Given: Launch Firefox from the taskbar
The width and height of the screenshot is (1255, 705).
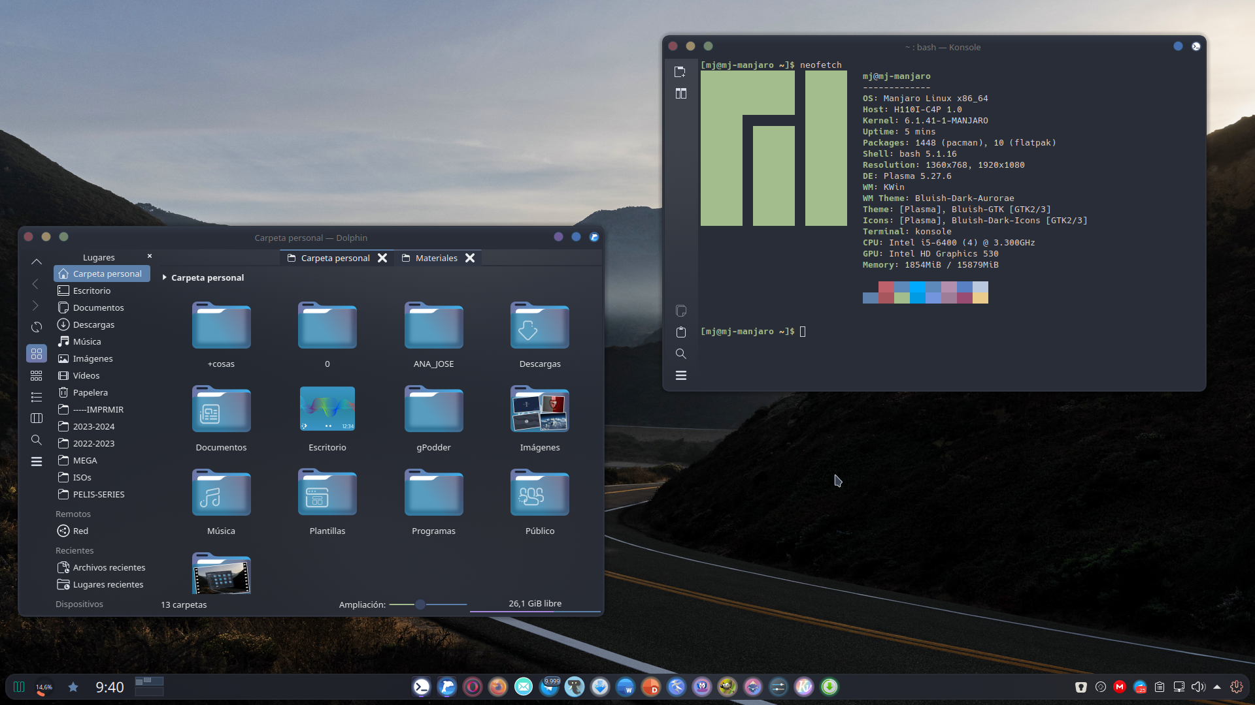Looking at the screenshot, I should tap(498, 687).
